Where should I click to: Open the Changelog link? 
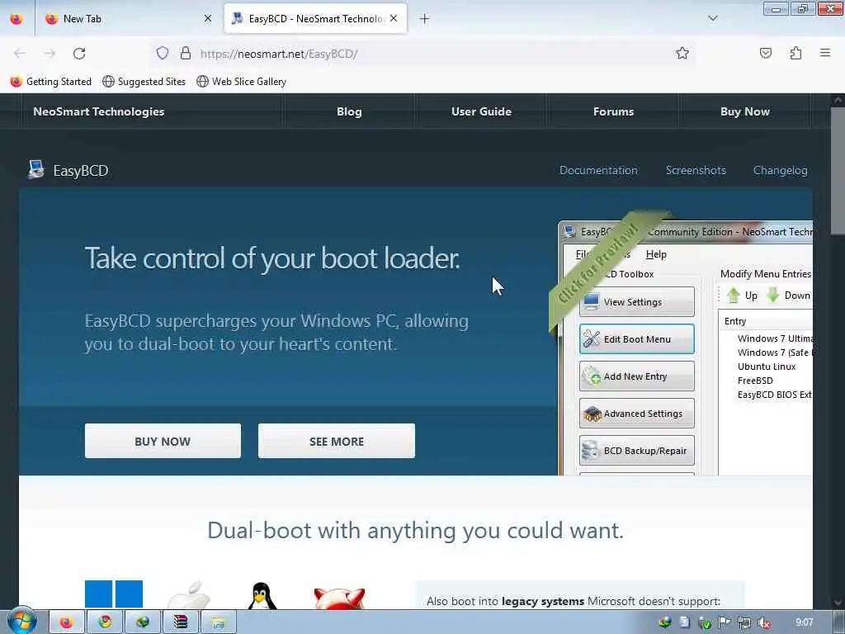click(x=781, y=170)
